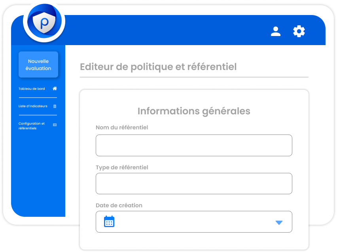The image size is (337, 252).
Task: Click the Informations générales heading
Action: [194, 111]
